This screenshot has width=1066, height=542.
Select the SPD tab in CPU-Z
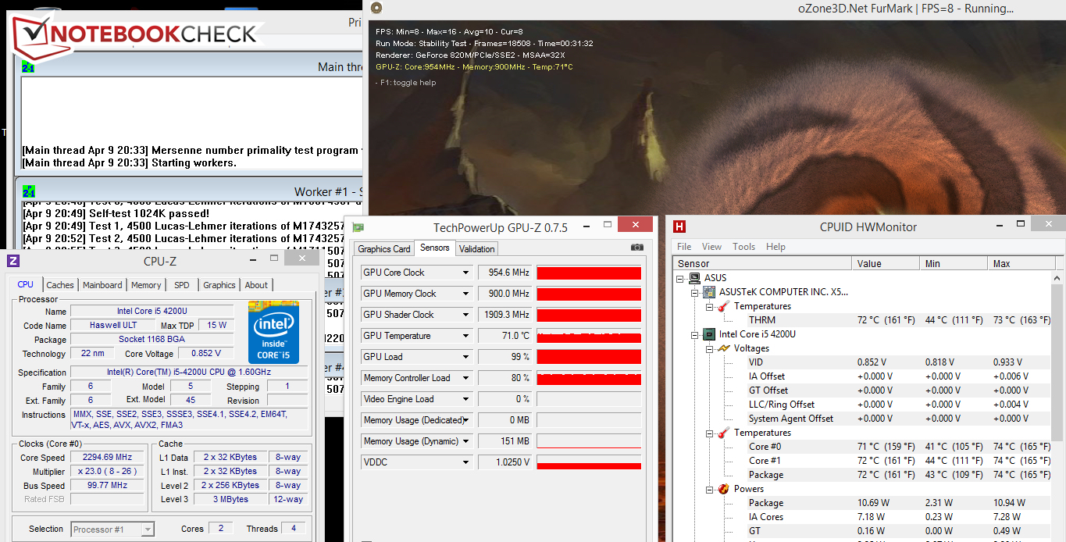tap(181, 285)
